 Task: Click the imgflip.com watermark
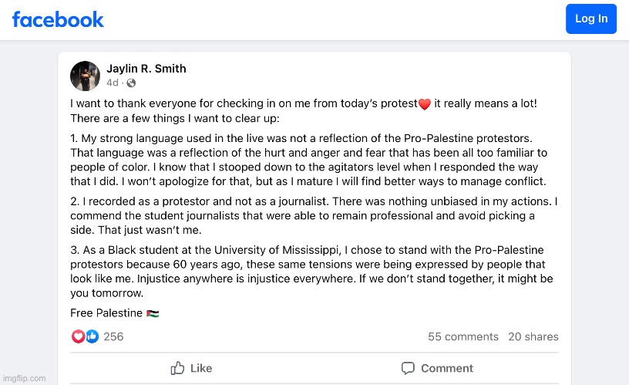click(25, 378)
